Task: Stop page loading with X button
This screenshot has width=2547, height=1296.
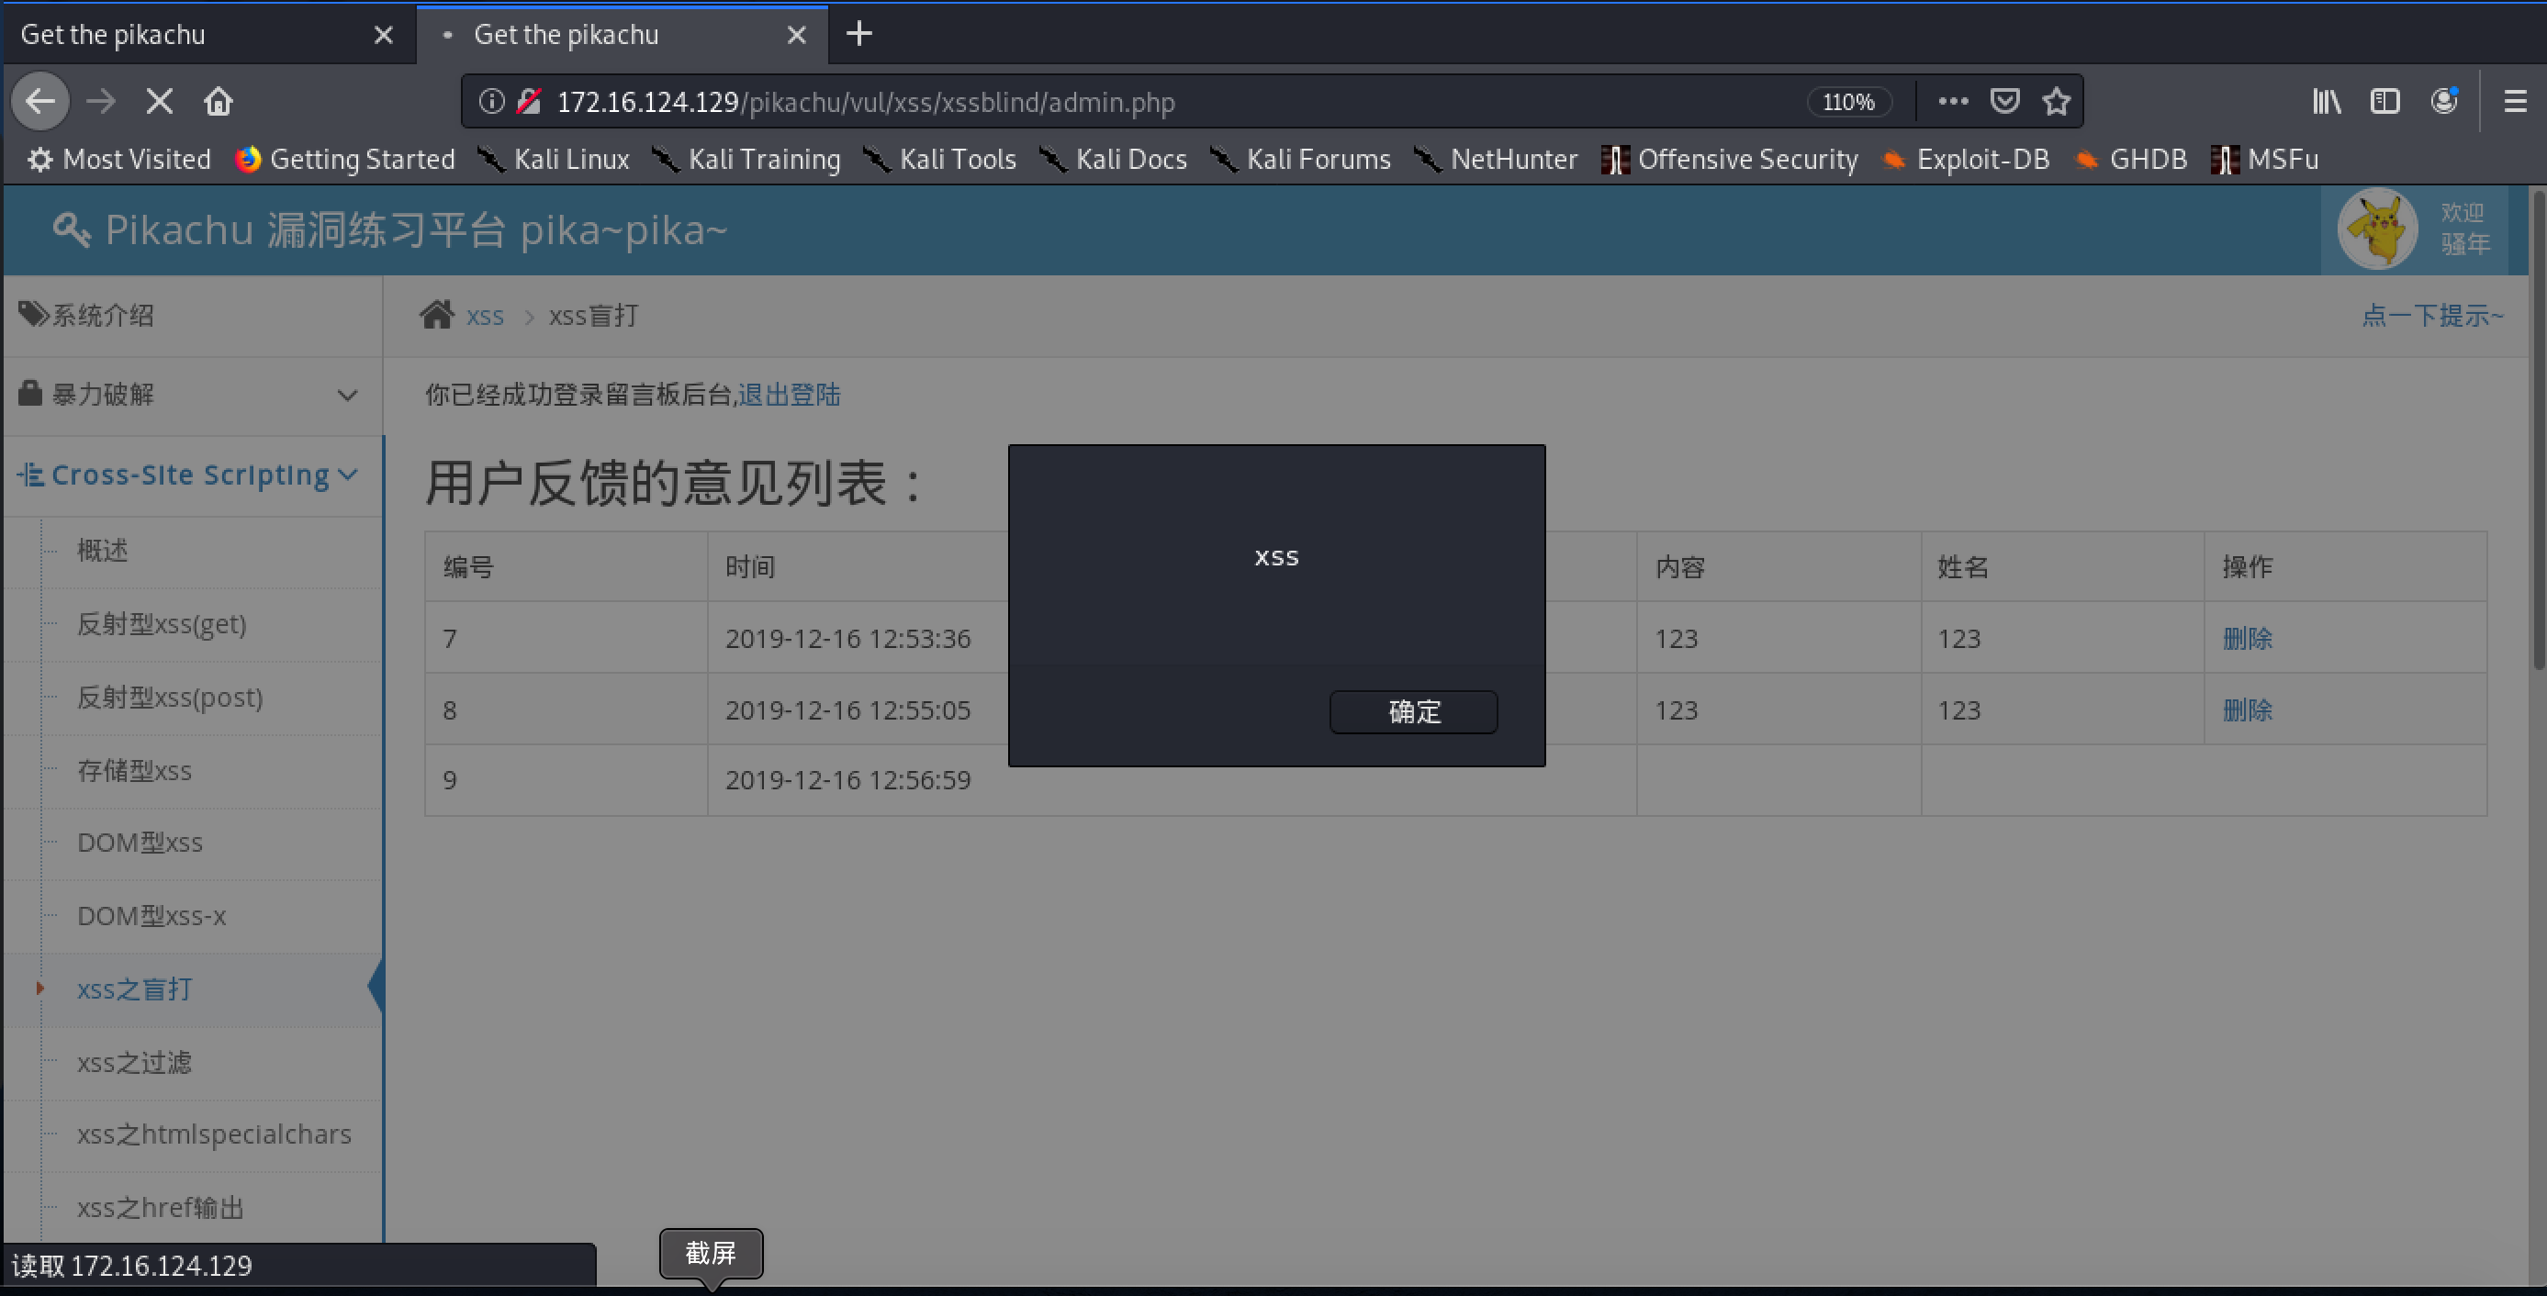Action: click(x=159, y=102)
